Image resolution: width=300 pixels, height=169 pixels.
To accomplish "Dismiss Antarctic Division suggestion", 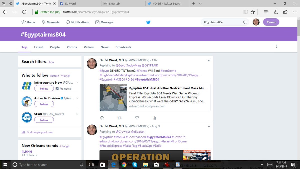I will (x=77, y=98).
